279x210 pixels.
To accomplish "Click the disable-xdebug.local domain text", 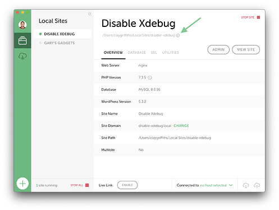I will (x=155, y=126).
